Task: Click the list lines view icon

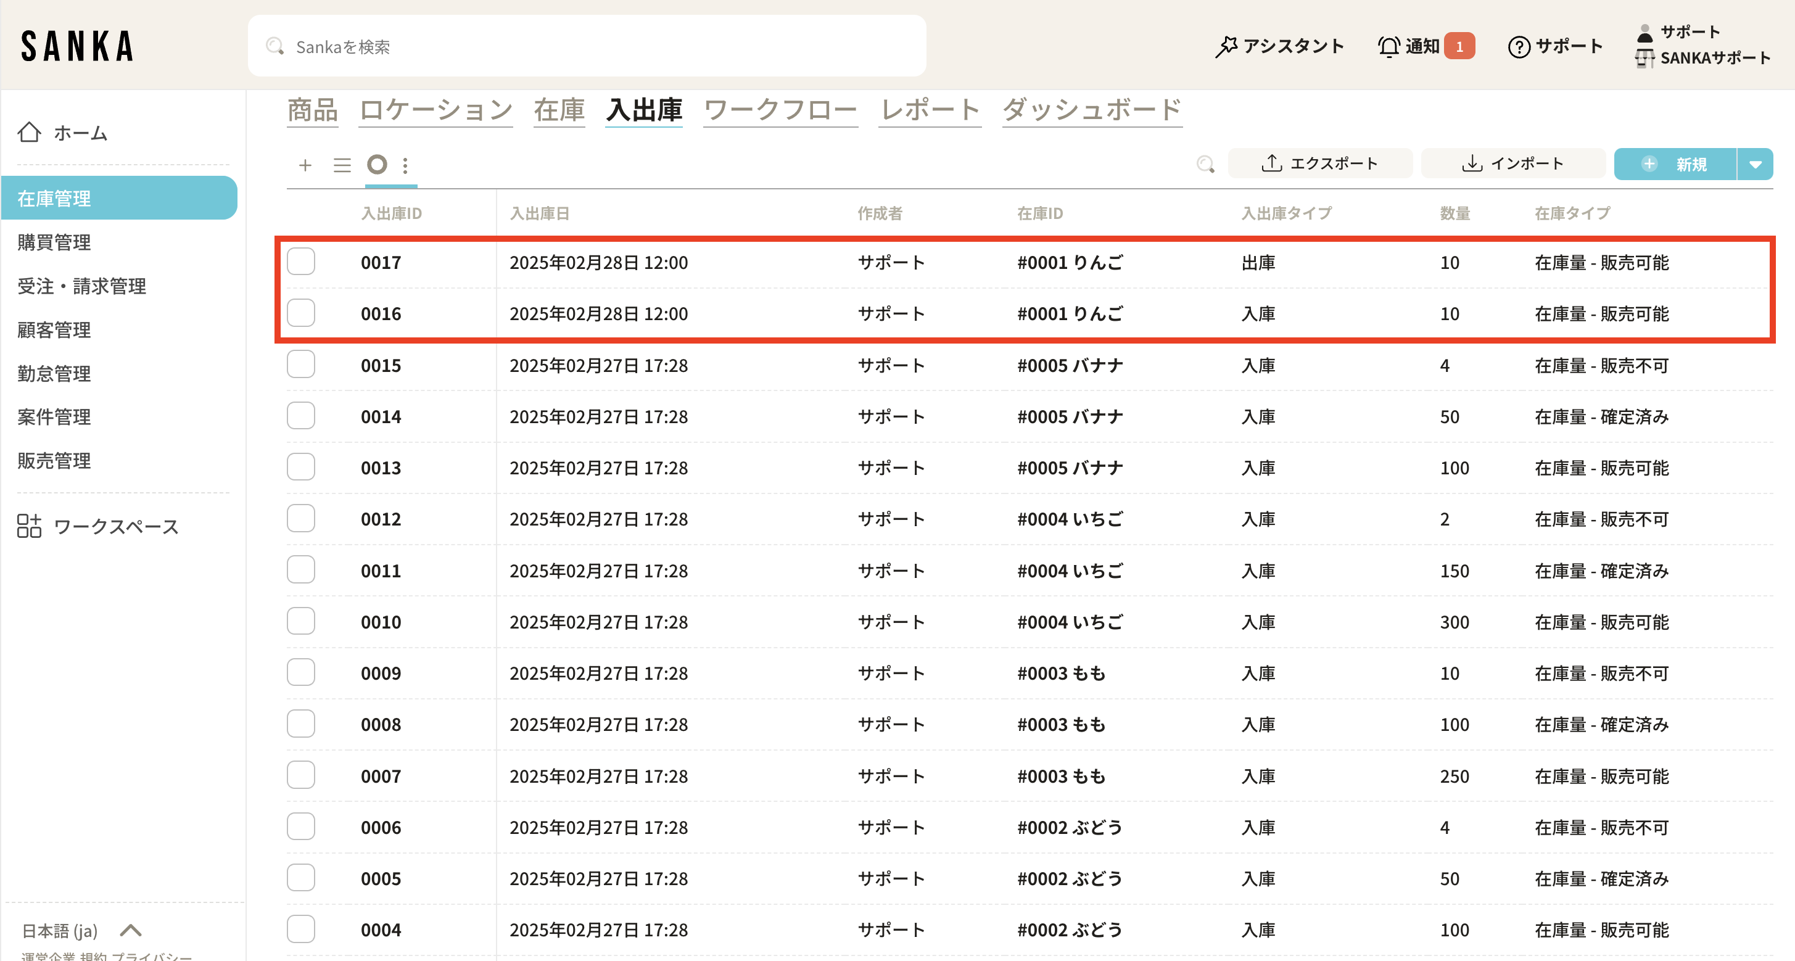Action: (x=342, y=165)
